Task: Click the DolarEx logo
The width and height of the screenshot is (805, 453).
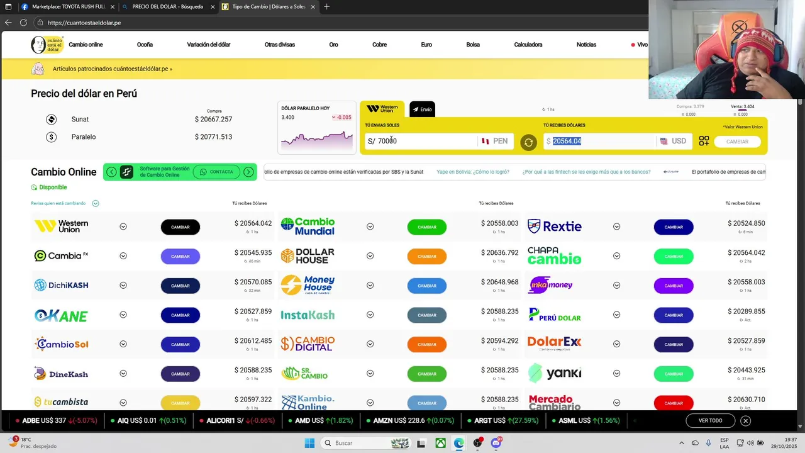Action: (x=554, y=343)
